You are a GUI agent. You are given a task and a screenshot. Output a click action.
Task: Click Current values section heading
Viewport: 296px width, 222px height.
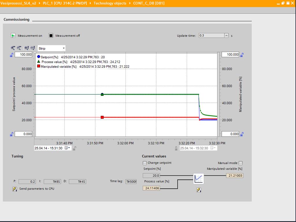pos(154,156)
